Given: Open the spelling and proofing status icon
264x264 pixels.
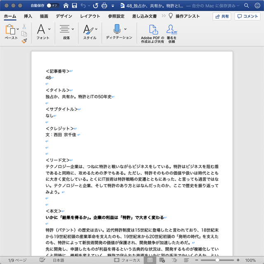Looking at the screenshot, I should [x=42, y=260].
